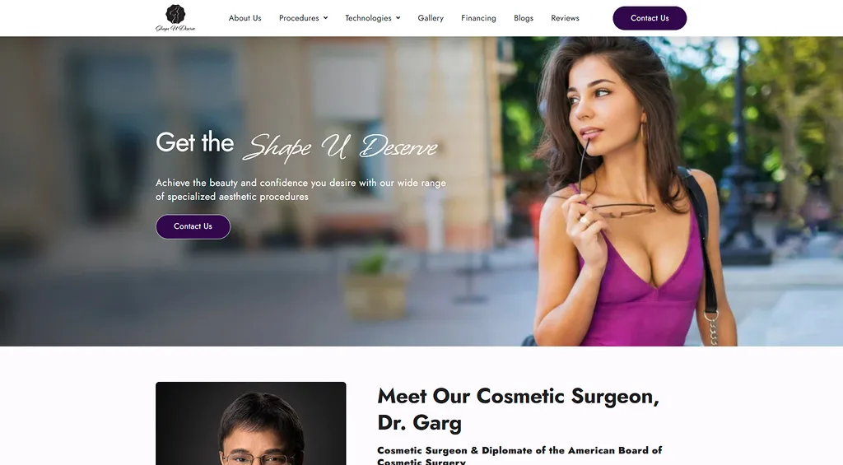Expand the Procedures dropdown chevron
Viewport: 843px width, 465px height.
[x=325, y=18]
